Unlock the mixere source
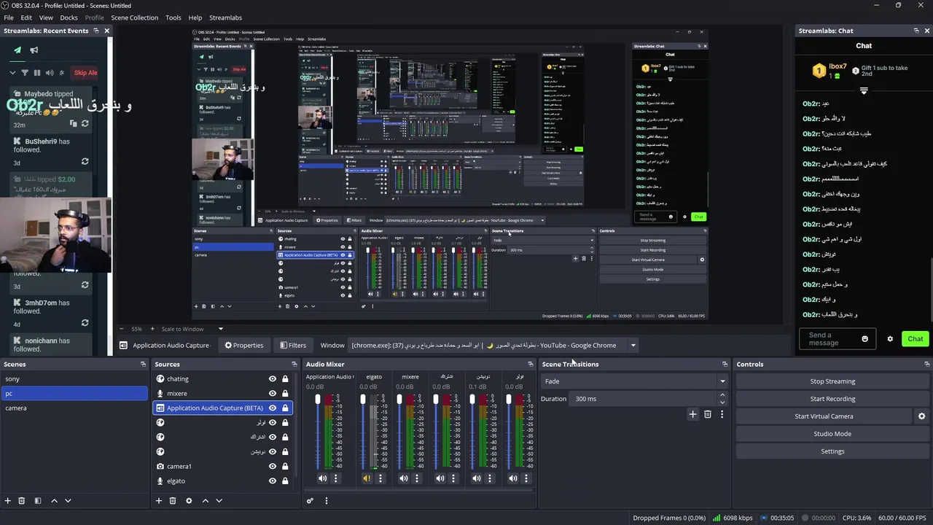The height and width of the screenshot is (525, 933). [285, 393]
